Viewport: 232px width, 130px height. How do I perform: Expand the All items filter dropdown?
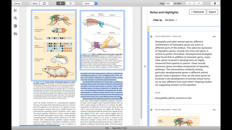(171, 20)
